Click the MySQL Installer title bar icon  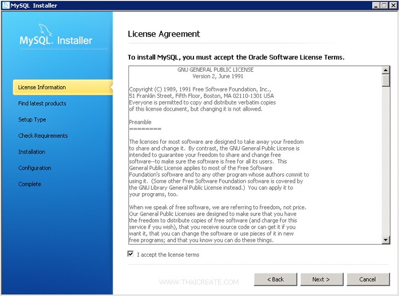pos(5,5)
